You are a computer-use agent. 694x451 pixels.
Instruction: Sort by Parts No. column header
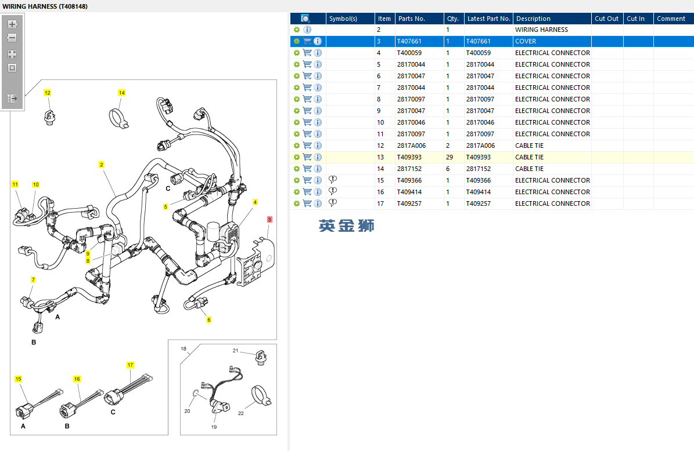point(419,19)
